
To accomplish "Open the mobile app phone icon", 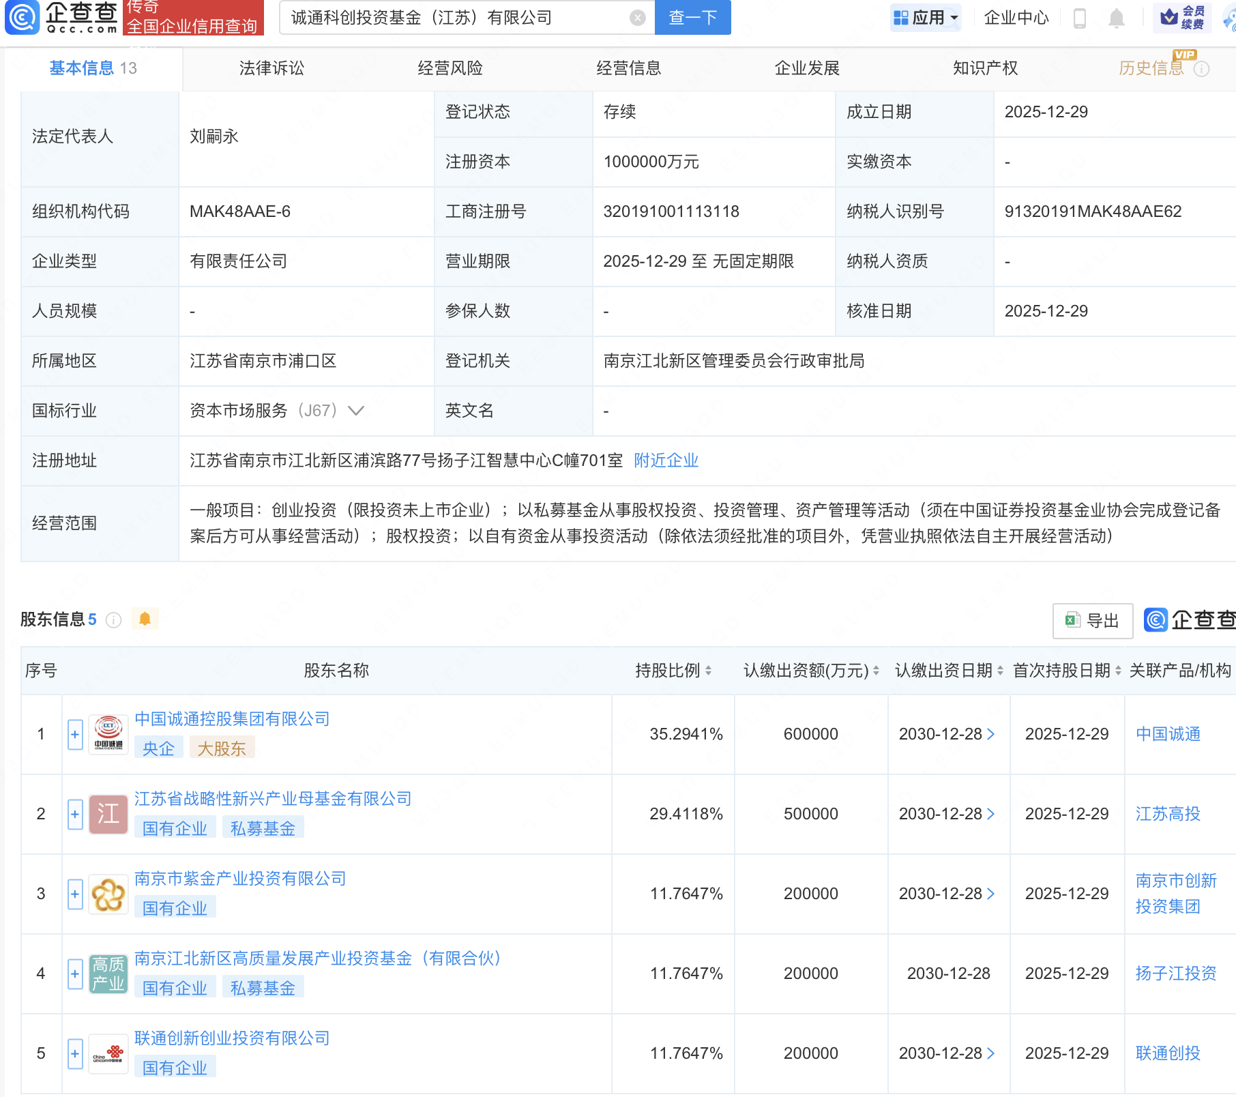I will tap(1079, 18).
